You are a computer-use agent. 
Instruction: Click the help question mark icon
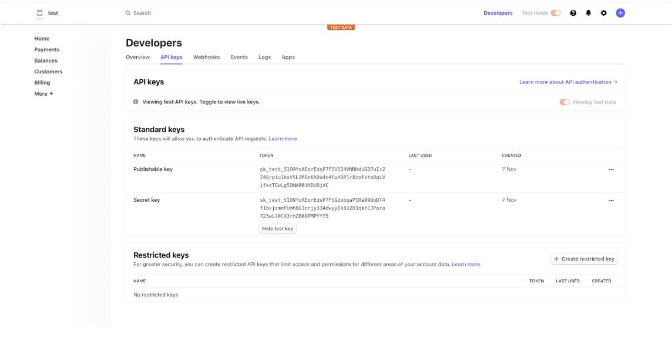point(573,13)
